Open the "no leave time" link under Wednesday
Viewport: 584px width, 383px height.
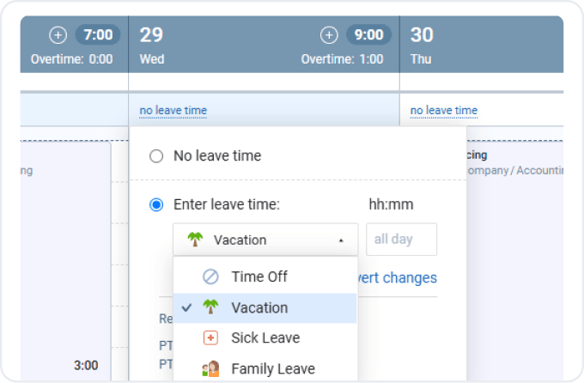pos(173,111)
